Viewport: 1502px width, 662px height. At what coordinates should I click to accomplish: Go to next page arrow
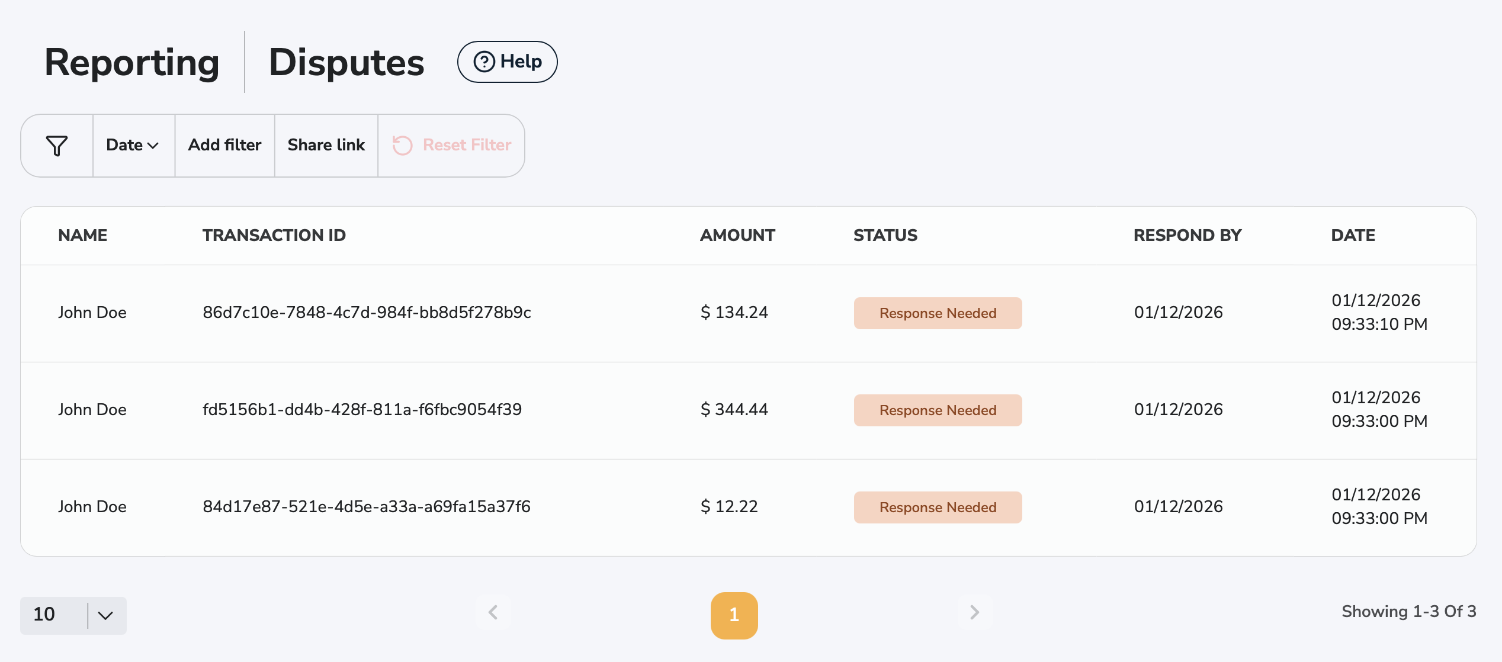(974, 612)
